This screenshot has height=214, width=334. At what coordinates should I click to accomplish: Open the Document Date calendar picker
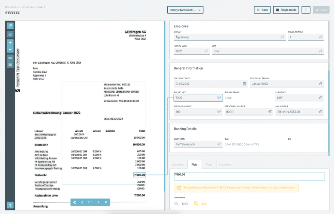click(x=244, y=84)
